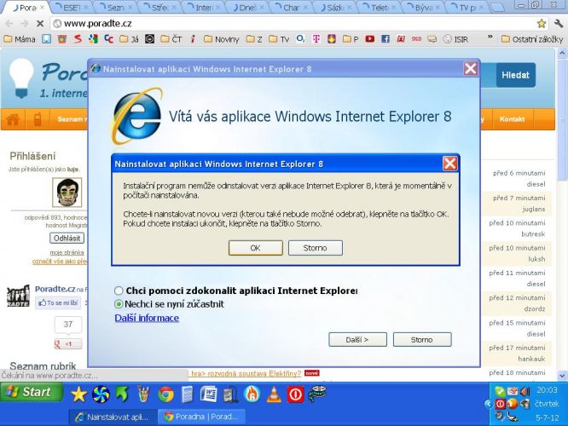Open the ČT bookmarks folder
This screenshot has height=426, width=568.
pos(171,38)
